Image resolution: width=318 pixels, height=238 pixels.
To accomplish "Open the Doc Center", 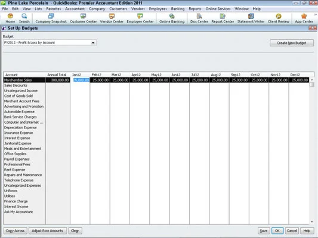I will (199, 18).
